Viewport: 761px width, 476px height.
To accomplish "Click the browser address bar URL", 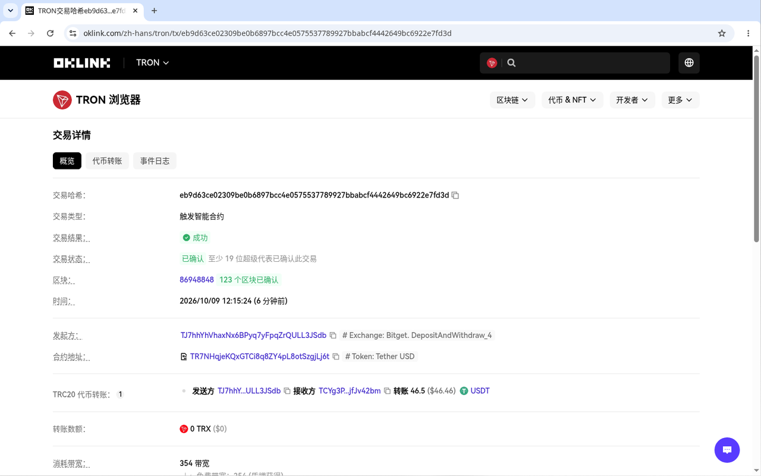I will [268, 33].
